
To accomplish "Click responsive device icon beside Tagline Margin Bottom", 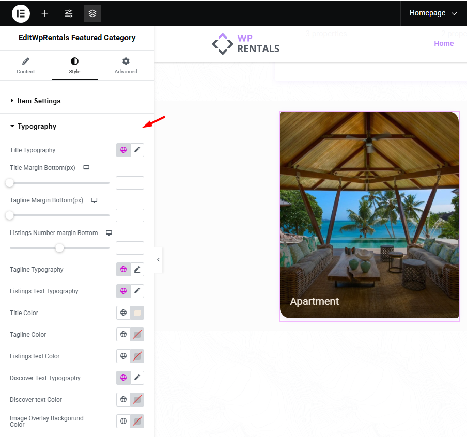I will pyautogui.click(x=95, y=200).
